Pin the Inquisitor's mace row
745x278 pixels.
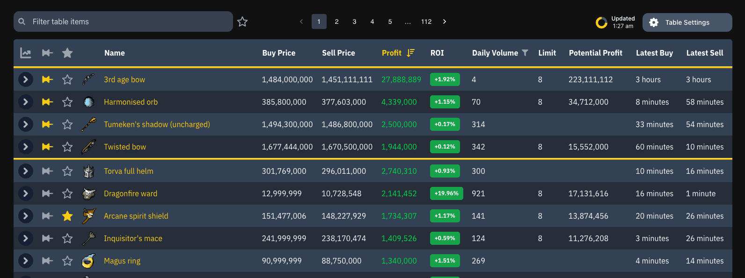coord(47,238)
